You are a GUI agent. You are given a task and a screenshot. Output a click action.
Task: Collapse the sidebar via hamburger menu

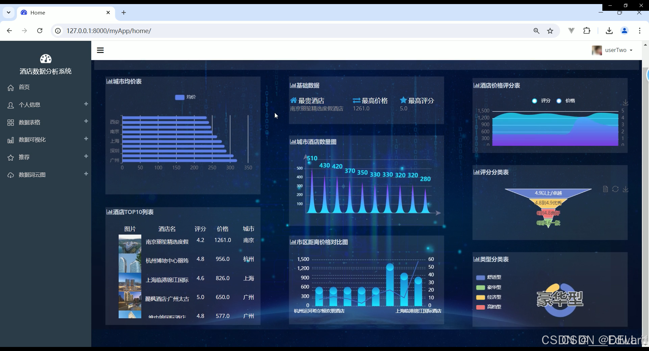100,50
